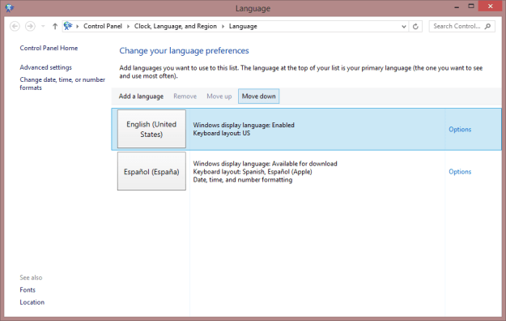506x321 pixels.
Task: Go back using the back arrow
Action: click(x=15, y=26)
